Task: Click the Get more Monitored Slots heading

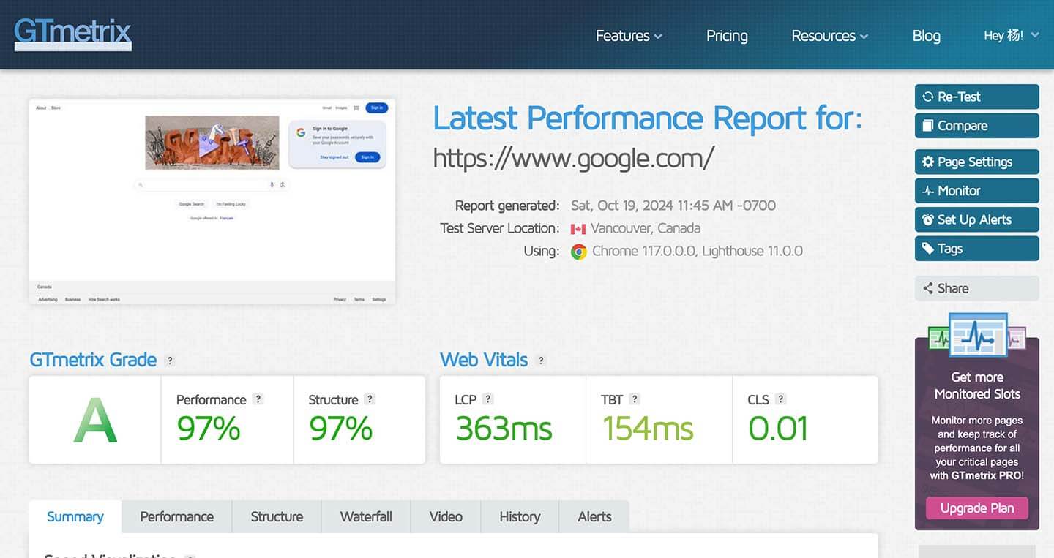Action: coord(977,385)
